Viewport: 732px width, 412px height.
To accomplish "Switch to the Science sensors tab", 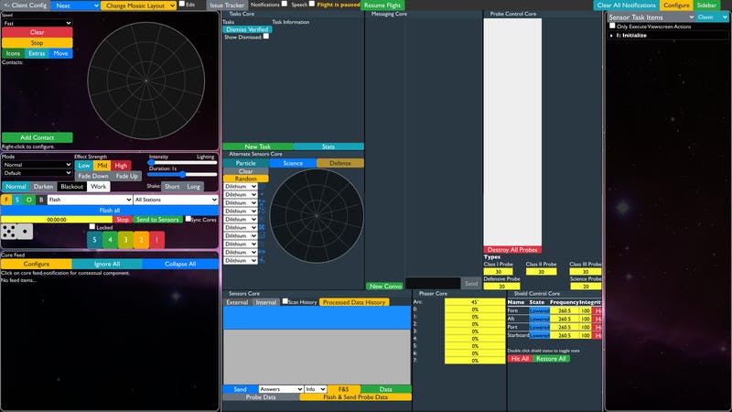I will click(293, 163).
